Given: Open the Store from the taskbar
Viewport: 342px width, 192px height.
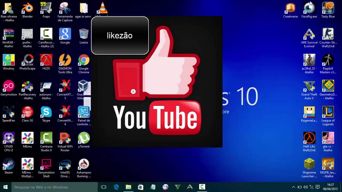Looking at the screenshot, I should 141,187.
